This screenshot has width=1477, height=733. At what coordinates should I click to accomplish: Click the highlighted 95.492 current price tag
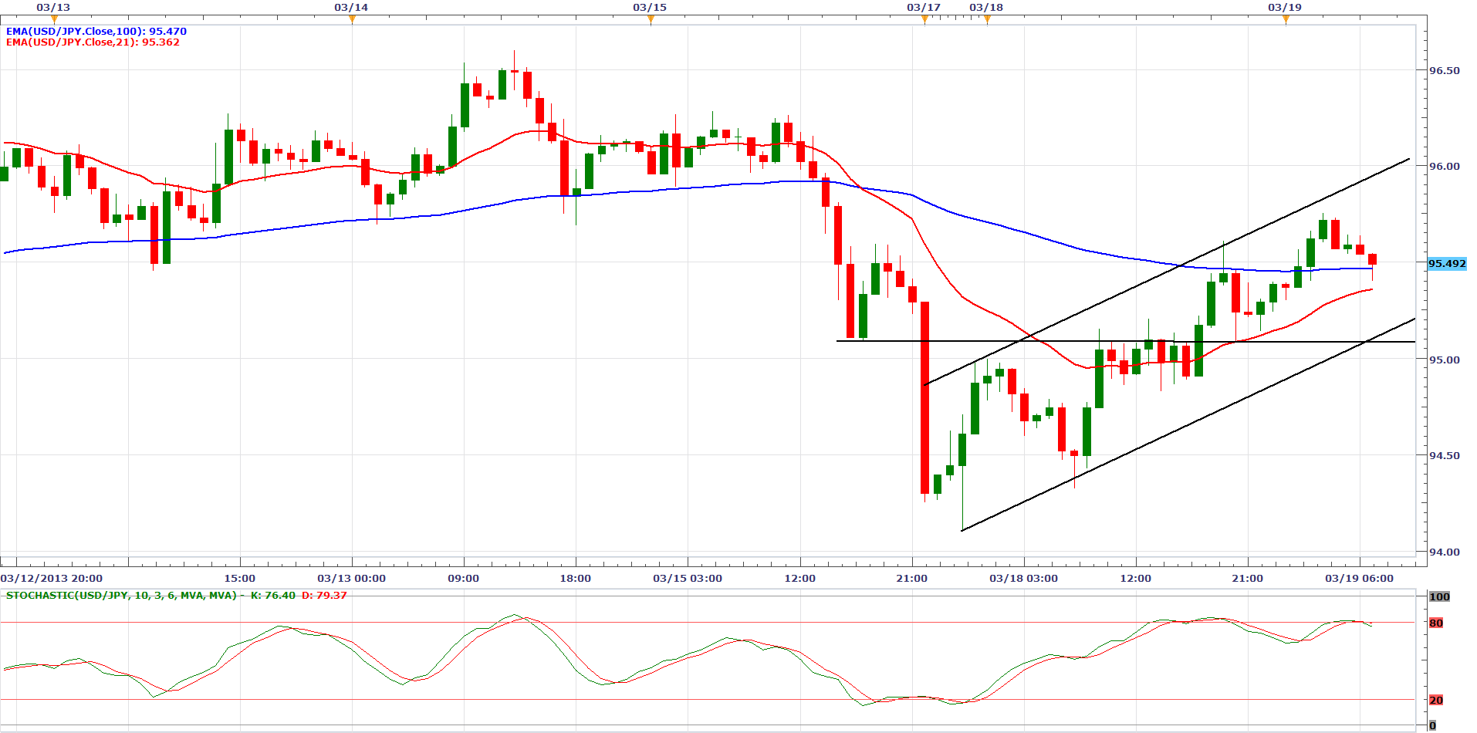tap(1447, 264)
